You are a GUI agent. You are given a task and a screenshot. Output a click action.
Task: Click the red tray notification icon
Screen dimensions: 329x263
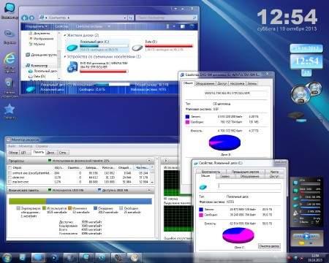tap(290, 257)
